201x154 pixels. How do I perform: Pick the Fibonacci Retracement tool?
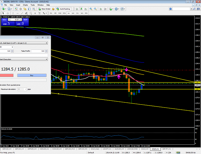tap(31, 13)
